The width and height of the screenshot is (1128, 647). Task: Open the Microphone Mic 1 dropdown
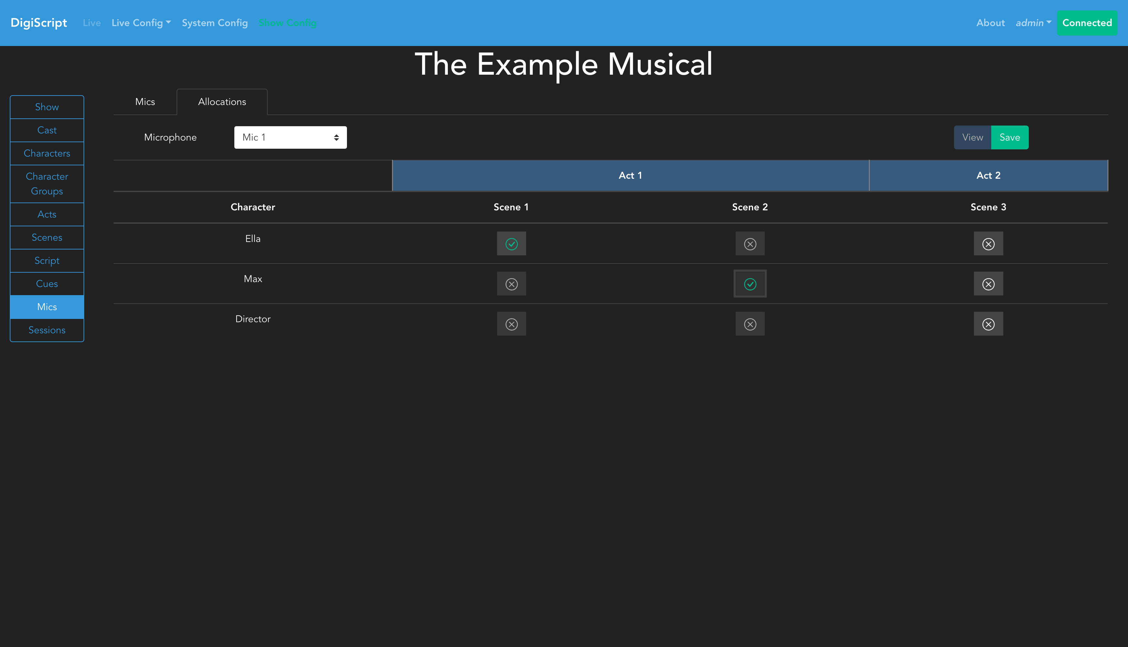[290, 137]
